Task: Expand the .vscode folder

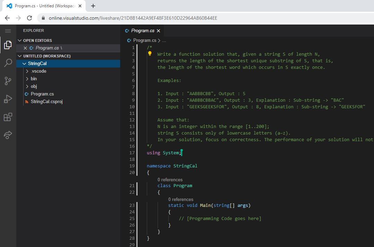Action: point(27,71)
